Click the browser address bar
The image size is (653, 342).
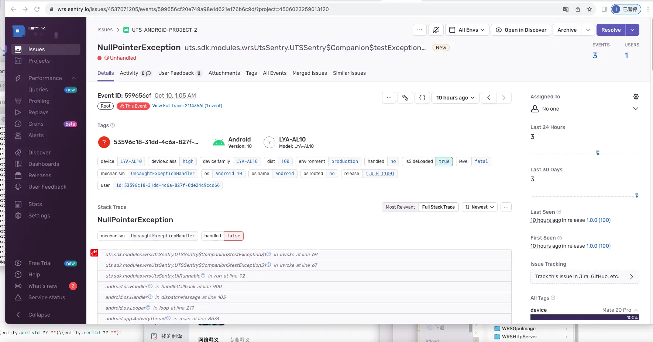303,9
